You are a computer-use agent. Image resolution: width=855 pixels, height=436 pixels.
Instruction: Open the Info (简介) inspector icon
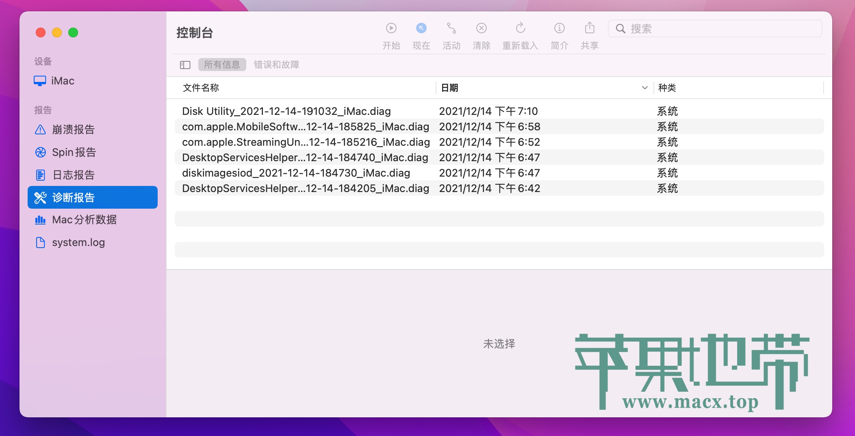point(559,28)
